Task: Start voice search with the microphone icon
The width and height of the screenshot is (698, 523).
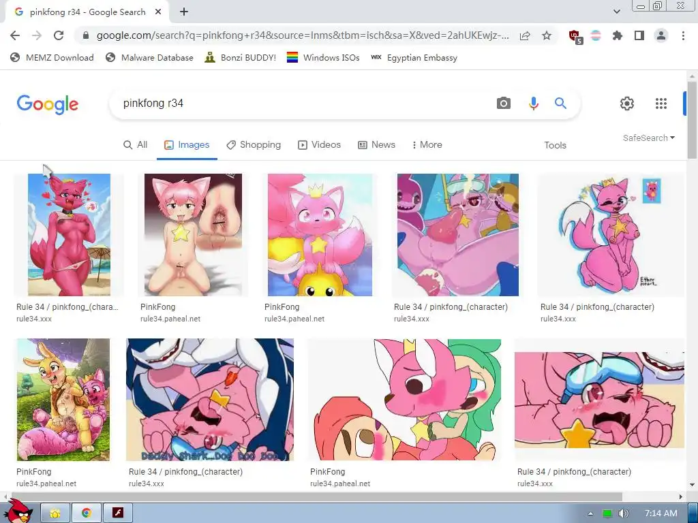Action: pyautogui.click(x=533, y=104)
